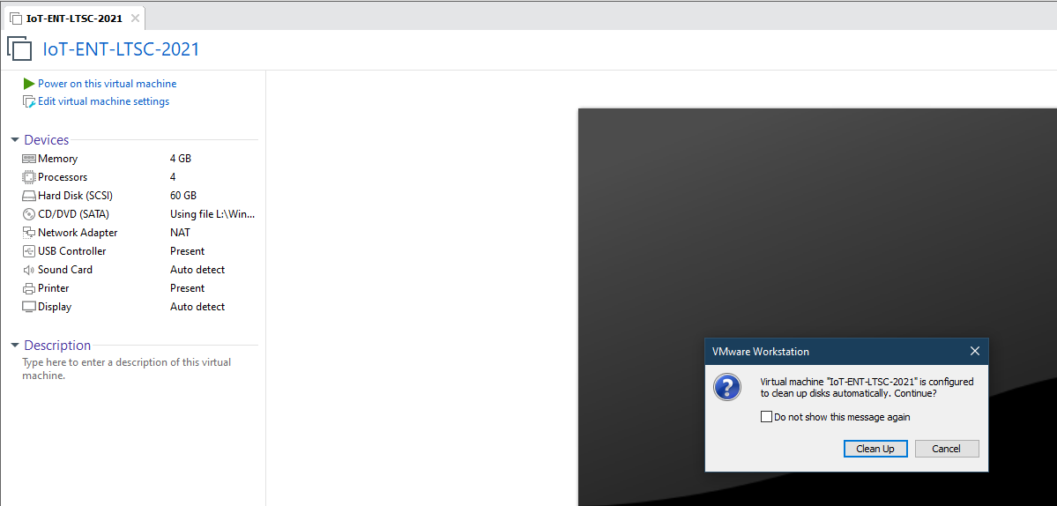Collapse the Devices section
Screen dimensions: 1057x506
15,140
